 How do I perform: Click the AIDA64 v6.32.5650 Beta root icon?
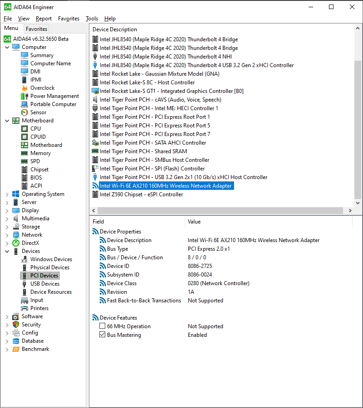pyautogui.click(x=7, y=39)
